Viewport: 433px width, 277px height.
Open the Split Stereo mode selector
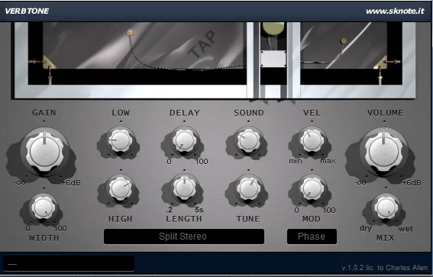click(184, 237)
